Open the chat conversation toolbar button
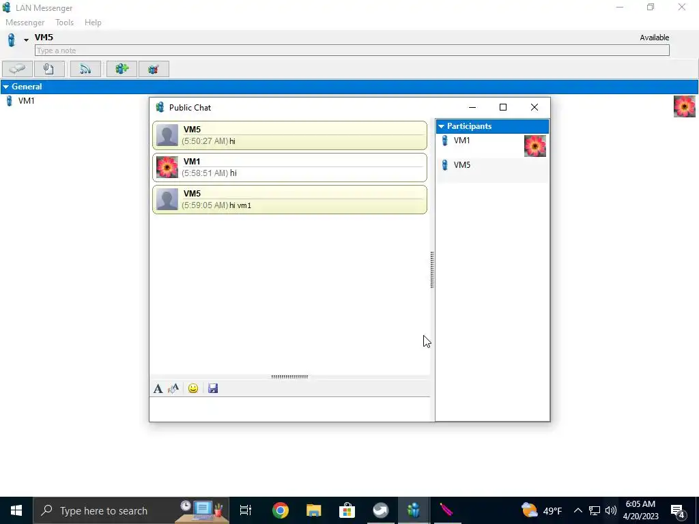This screenshot has width=699, height=524. coord(17,69)
